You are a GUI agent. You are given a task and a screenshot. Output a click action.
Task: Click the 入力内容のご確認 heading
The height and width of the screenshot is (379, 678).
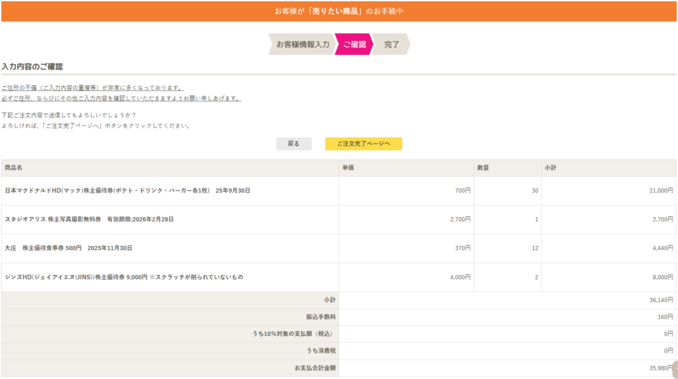32,67
